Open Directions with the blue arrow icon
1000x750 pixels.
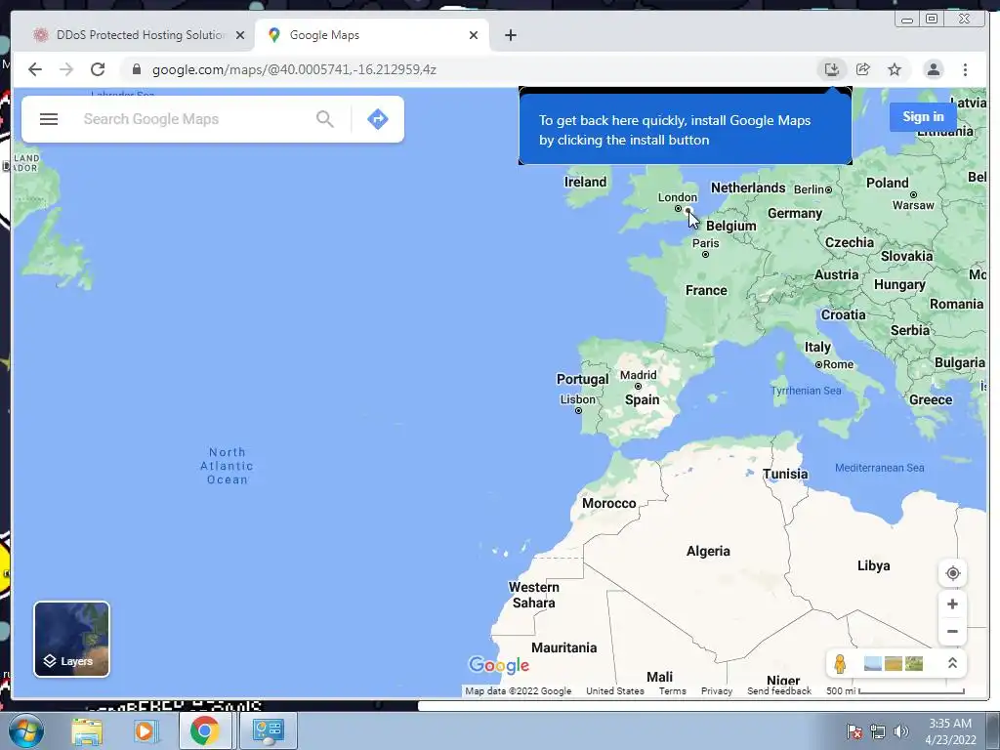(378, 119)
